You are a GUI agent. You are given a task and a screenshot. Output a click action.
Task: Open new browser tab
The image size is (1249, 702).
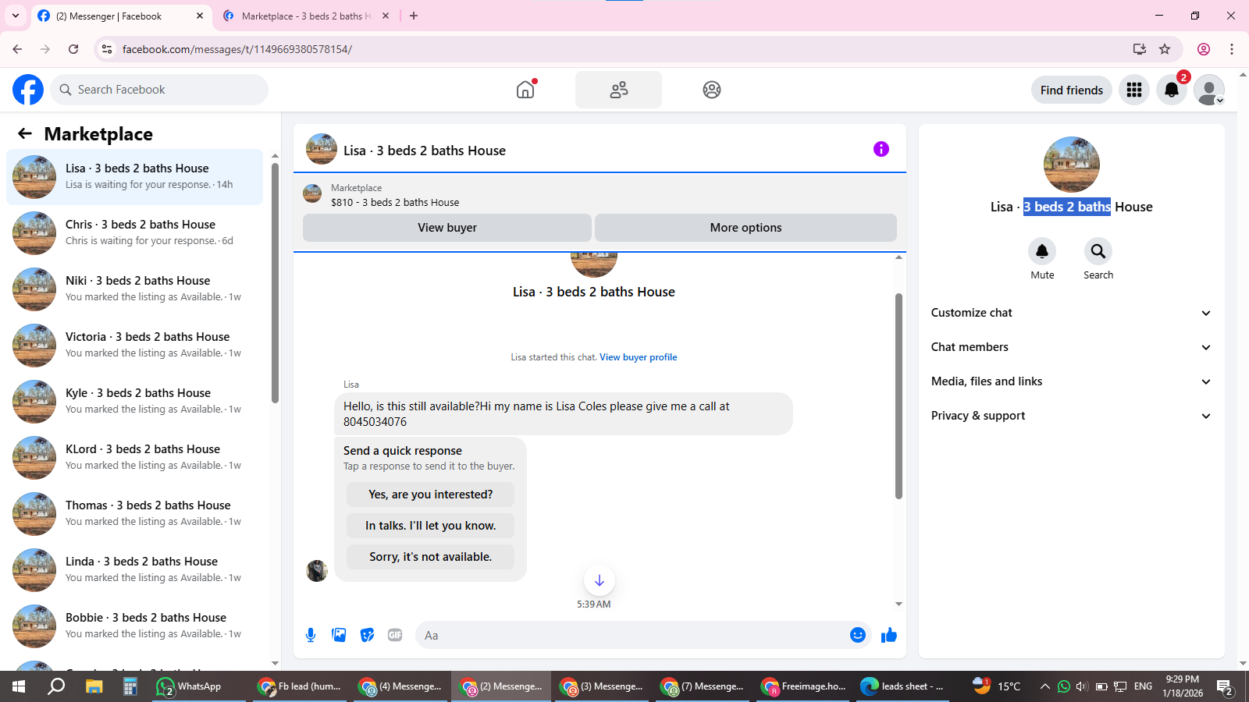pos(414,16)
